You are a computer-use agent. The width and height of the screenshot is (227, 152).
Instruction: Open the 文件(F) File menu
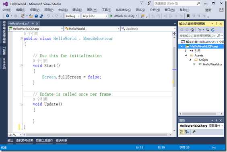click(x=7, y=10)
